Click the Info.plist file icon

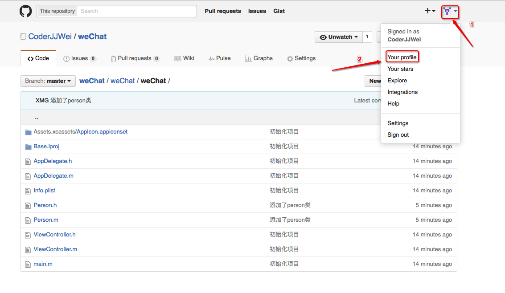coord(28,191)
